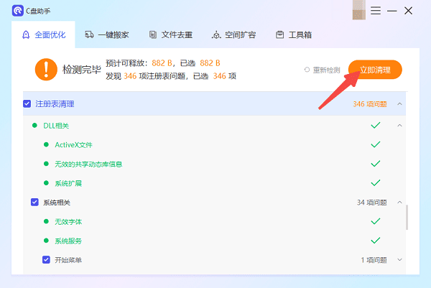Select the ActiveX文件 row
431x288 pixels.
click(x=214, y=145)
